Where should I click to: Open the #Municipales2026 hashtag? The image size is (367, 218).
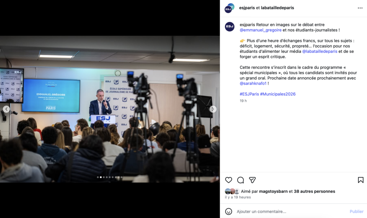coord(278,94)
